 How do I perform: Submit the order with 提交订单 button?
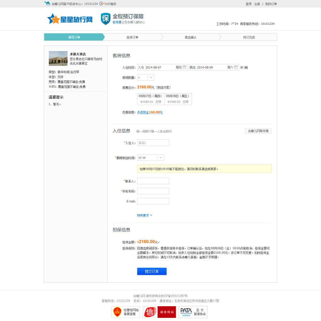[152, 271]
